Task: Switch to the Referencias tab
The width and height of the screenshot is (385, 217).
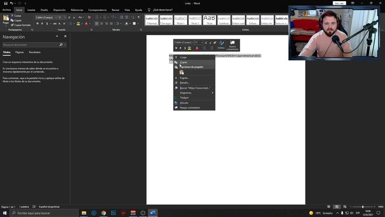Action: pos(77,10)
